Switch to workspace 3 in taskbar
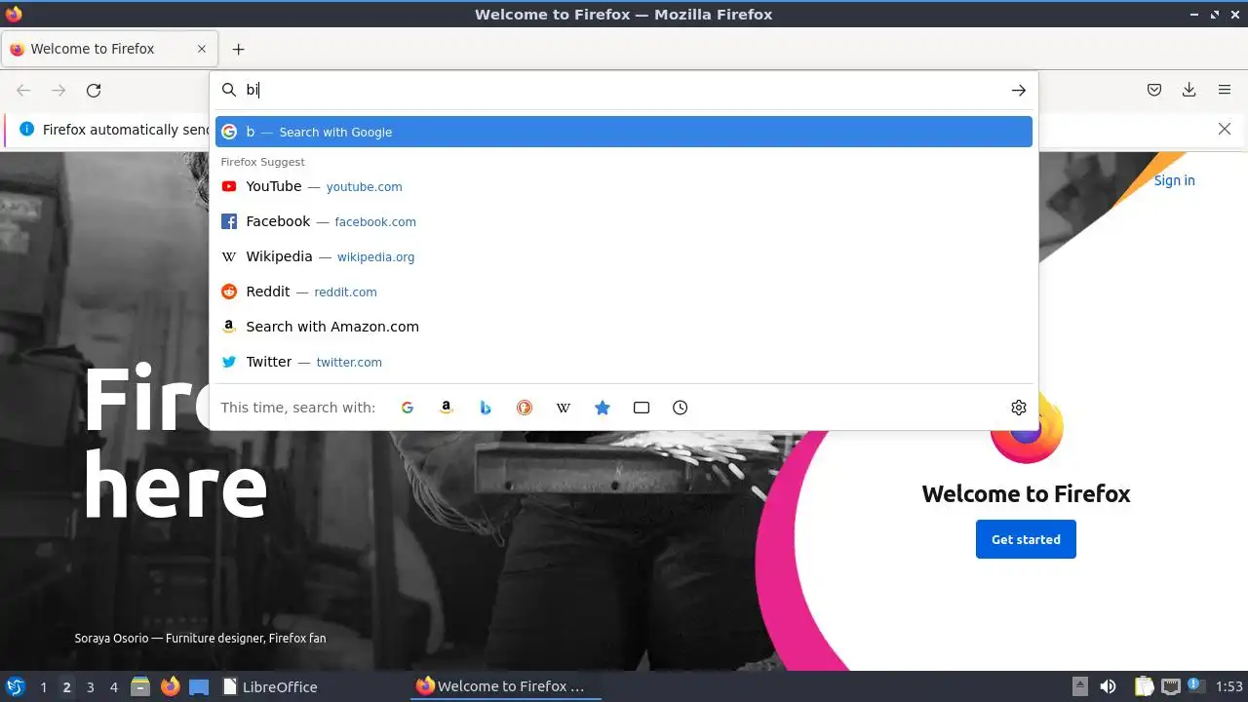Image resolution: width=1248 pixels, height=702 pixels. 90,687
